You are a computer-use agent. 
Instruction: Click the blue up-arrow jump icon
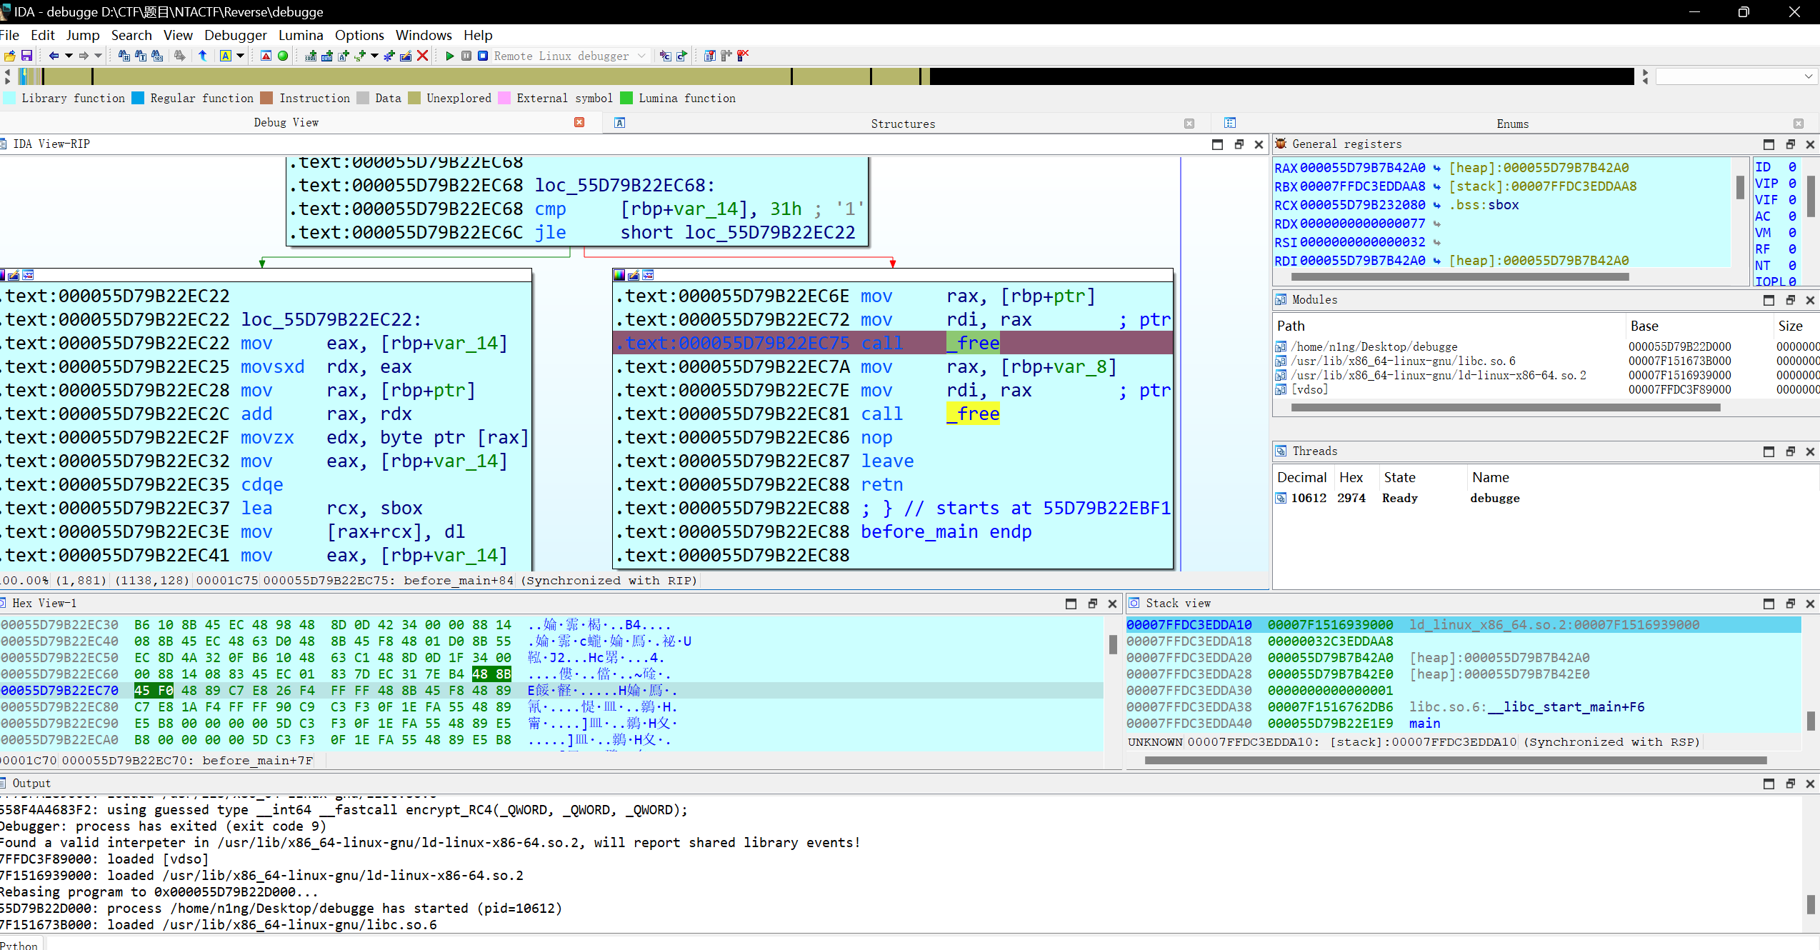click(203, 56)
